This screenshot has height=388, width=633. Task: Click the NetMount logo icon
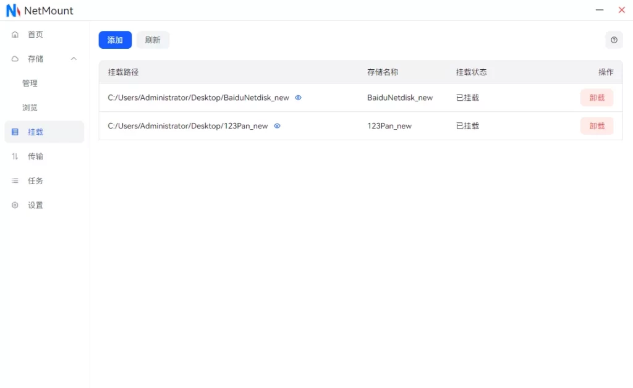(13, 11)
